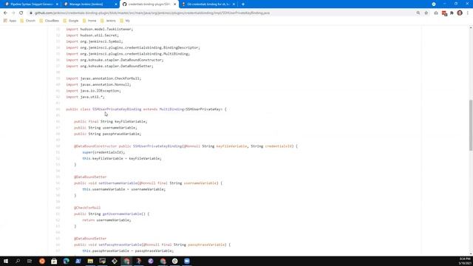Viewport: 473px width, 266px height.
Task: Click class name SSHUserPrivateKeyBinding in code
Action: (x=117, y=109)
